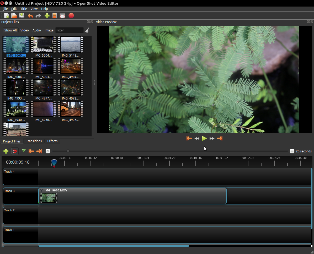Select the Show All filter button

tap(10, 30)
